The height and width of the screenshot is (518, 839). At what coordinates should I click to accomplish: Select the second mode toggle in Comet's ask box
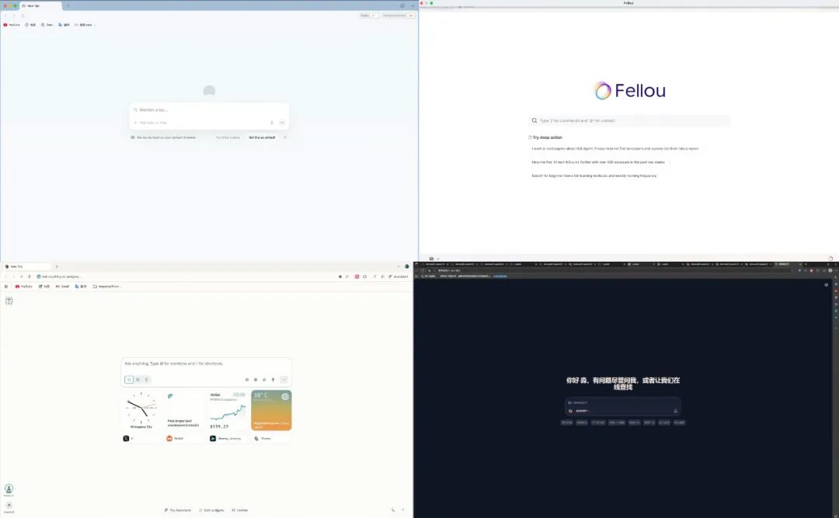(x=138, y=380)
